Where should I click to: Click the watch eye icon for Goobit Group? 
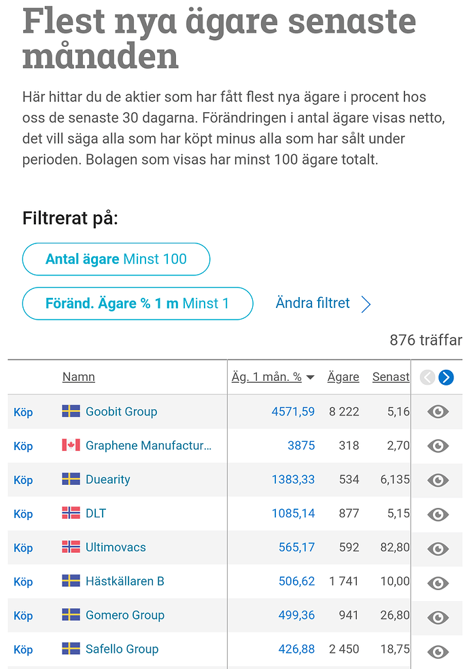pos(438,411)
